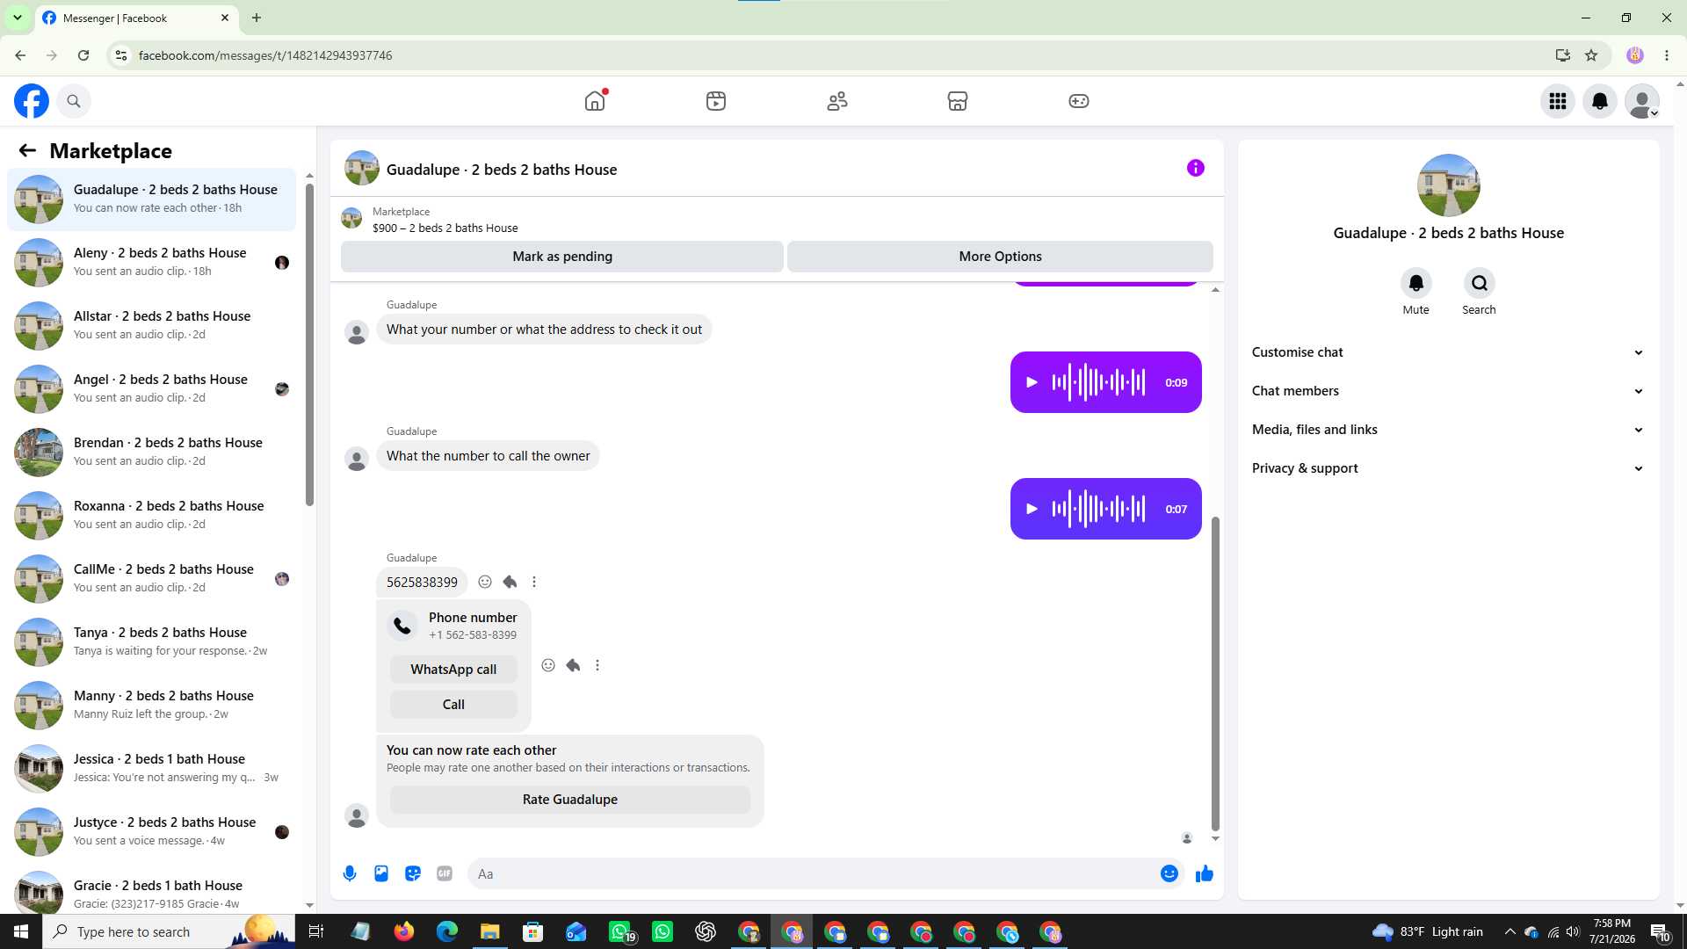This screenshot has height=949, width=1687.
Task: Open Aleny 2 beds 2 baths chat
Action: coord(152,262)
